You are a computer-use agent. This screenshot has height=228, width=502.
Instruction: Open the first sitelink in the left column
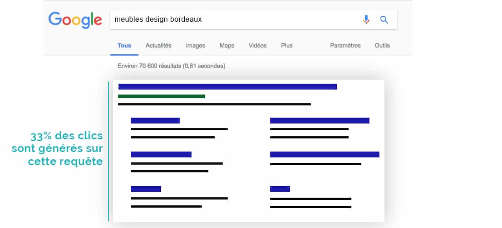tap(155, 120)
